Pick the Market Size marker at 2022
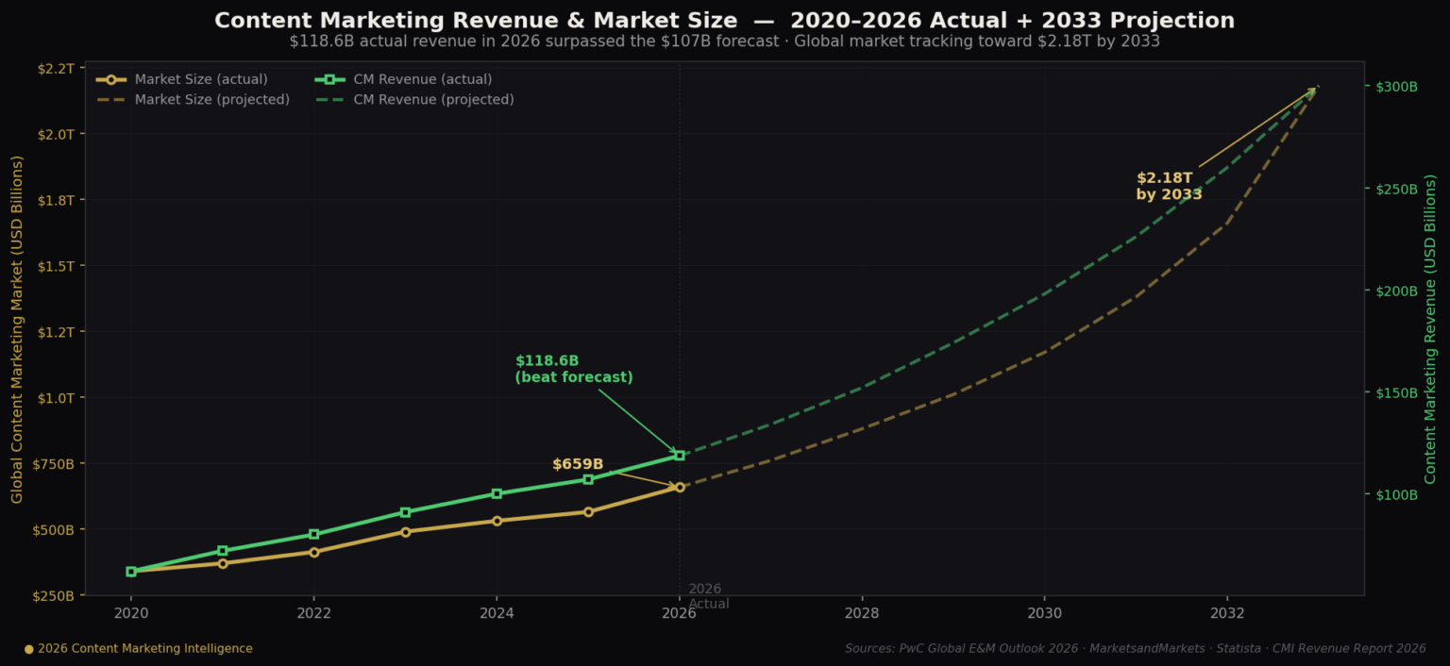 [314, 552]
